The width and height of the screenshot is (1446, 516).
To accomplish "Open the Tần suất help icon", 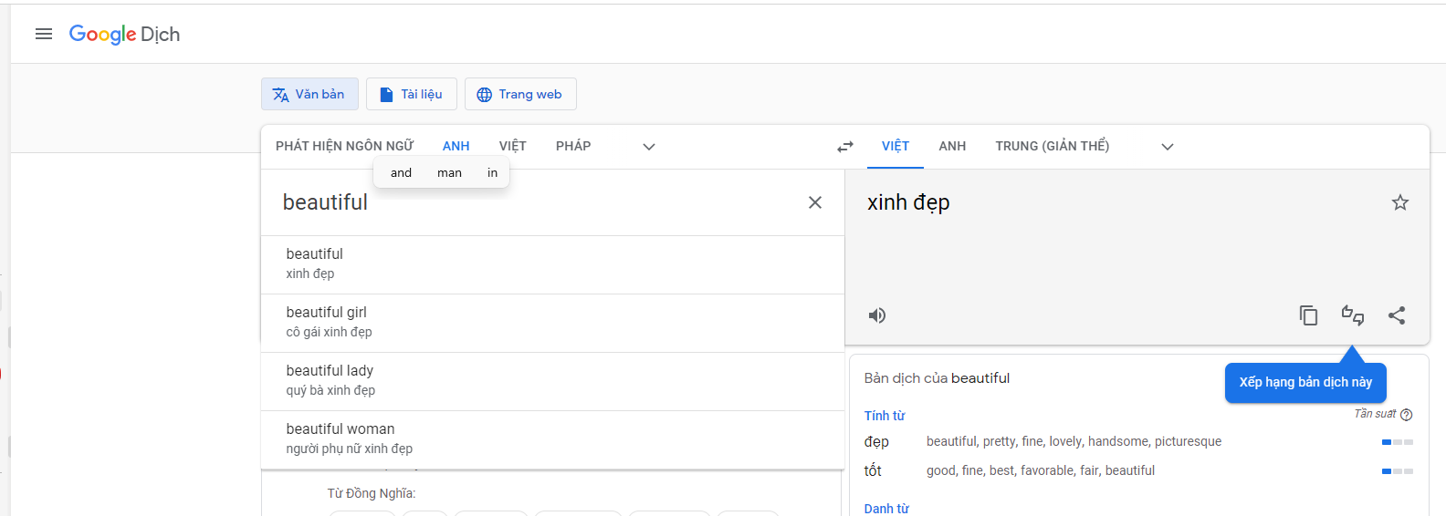I will 1407,415.
